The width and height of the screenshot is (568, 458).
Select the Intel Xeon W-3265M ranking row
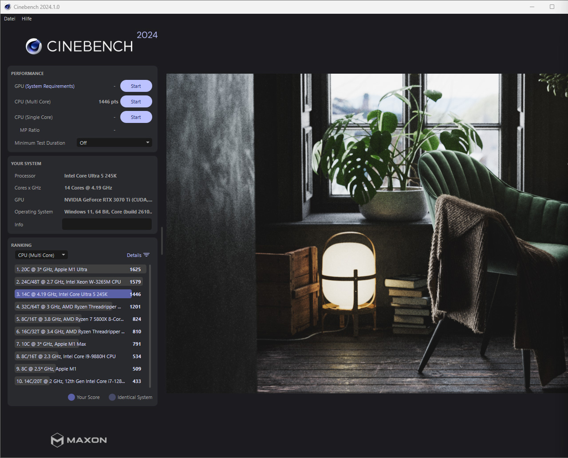tap(80, 282)
